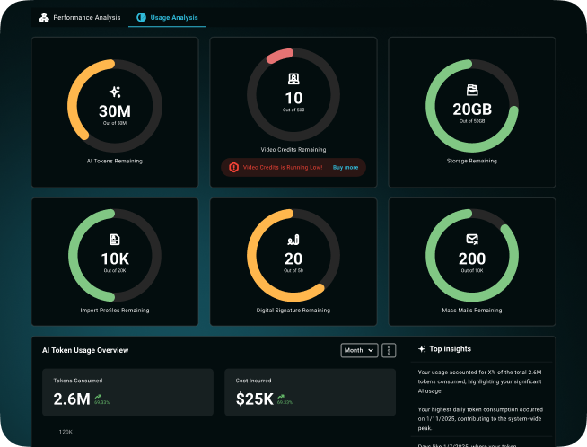Click the AI Tokens Remaining label
Screen dimensions: 587x447
click(115, 161)
